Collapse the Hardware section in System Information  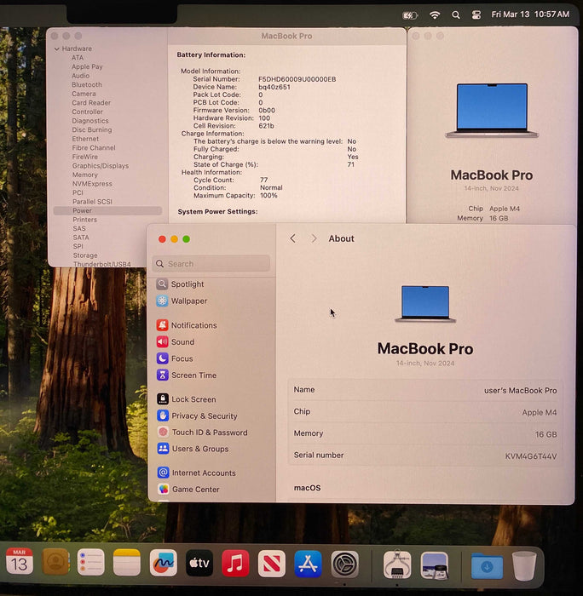click(57, 49)
